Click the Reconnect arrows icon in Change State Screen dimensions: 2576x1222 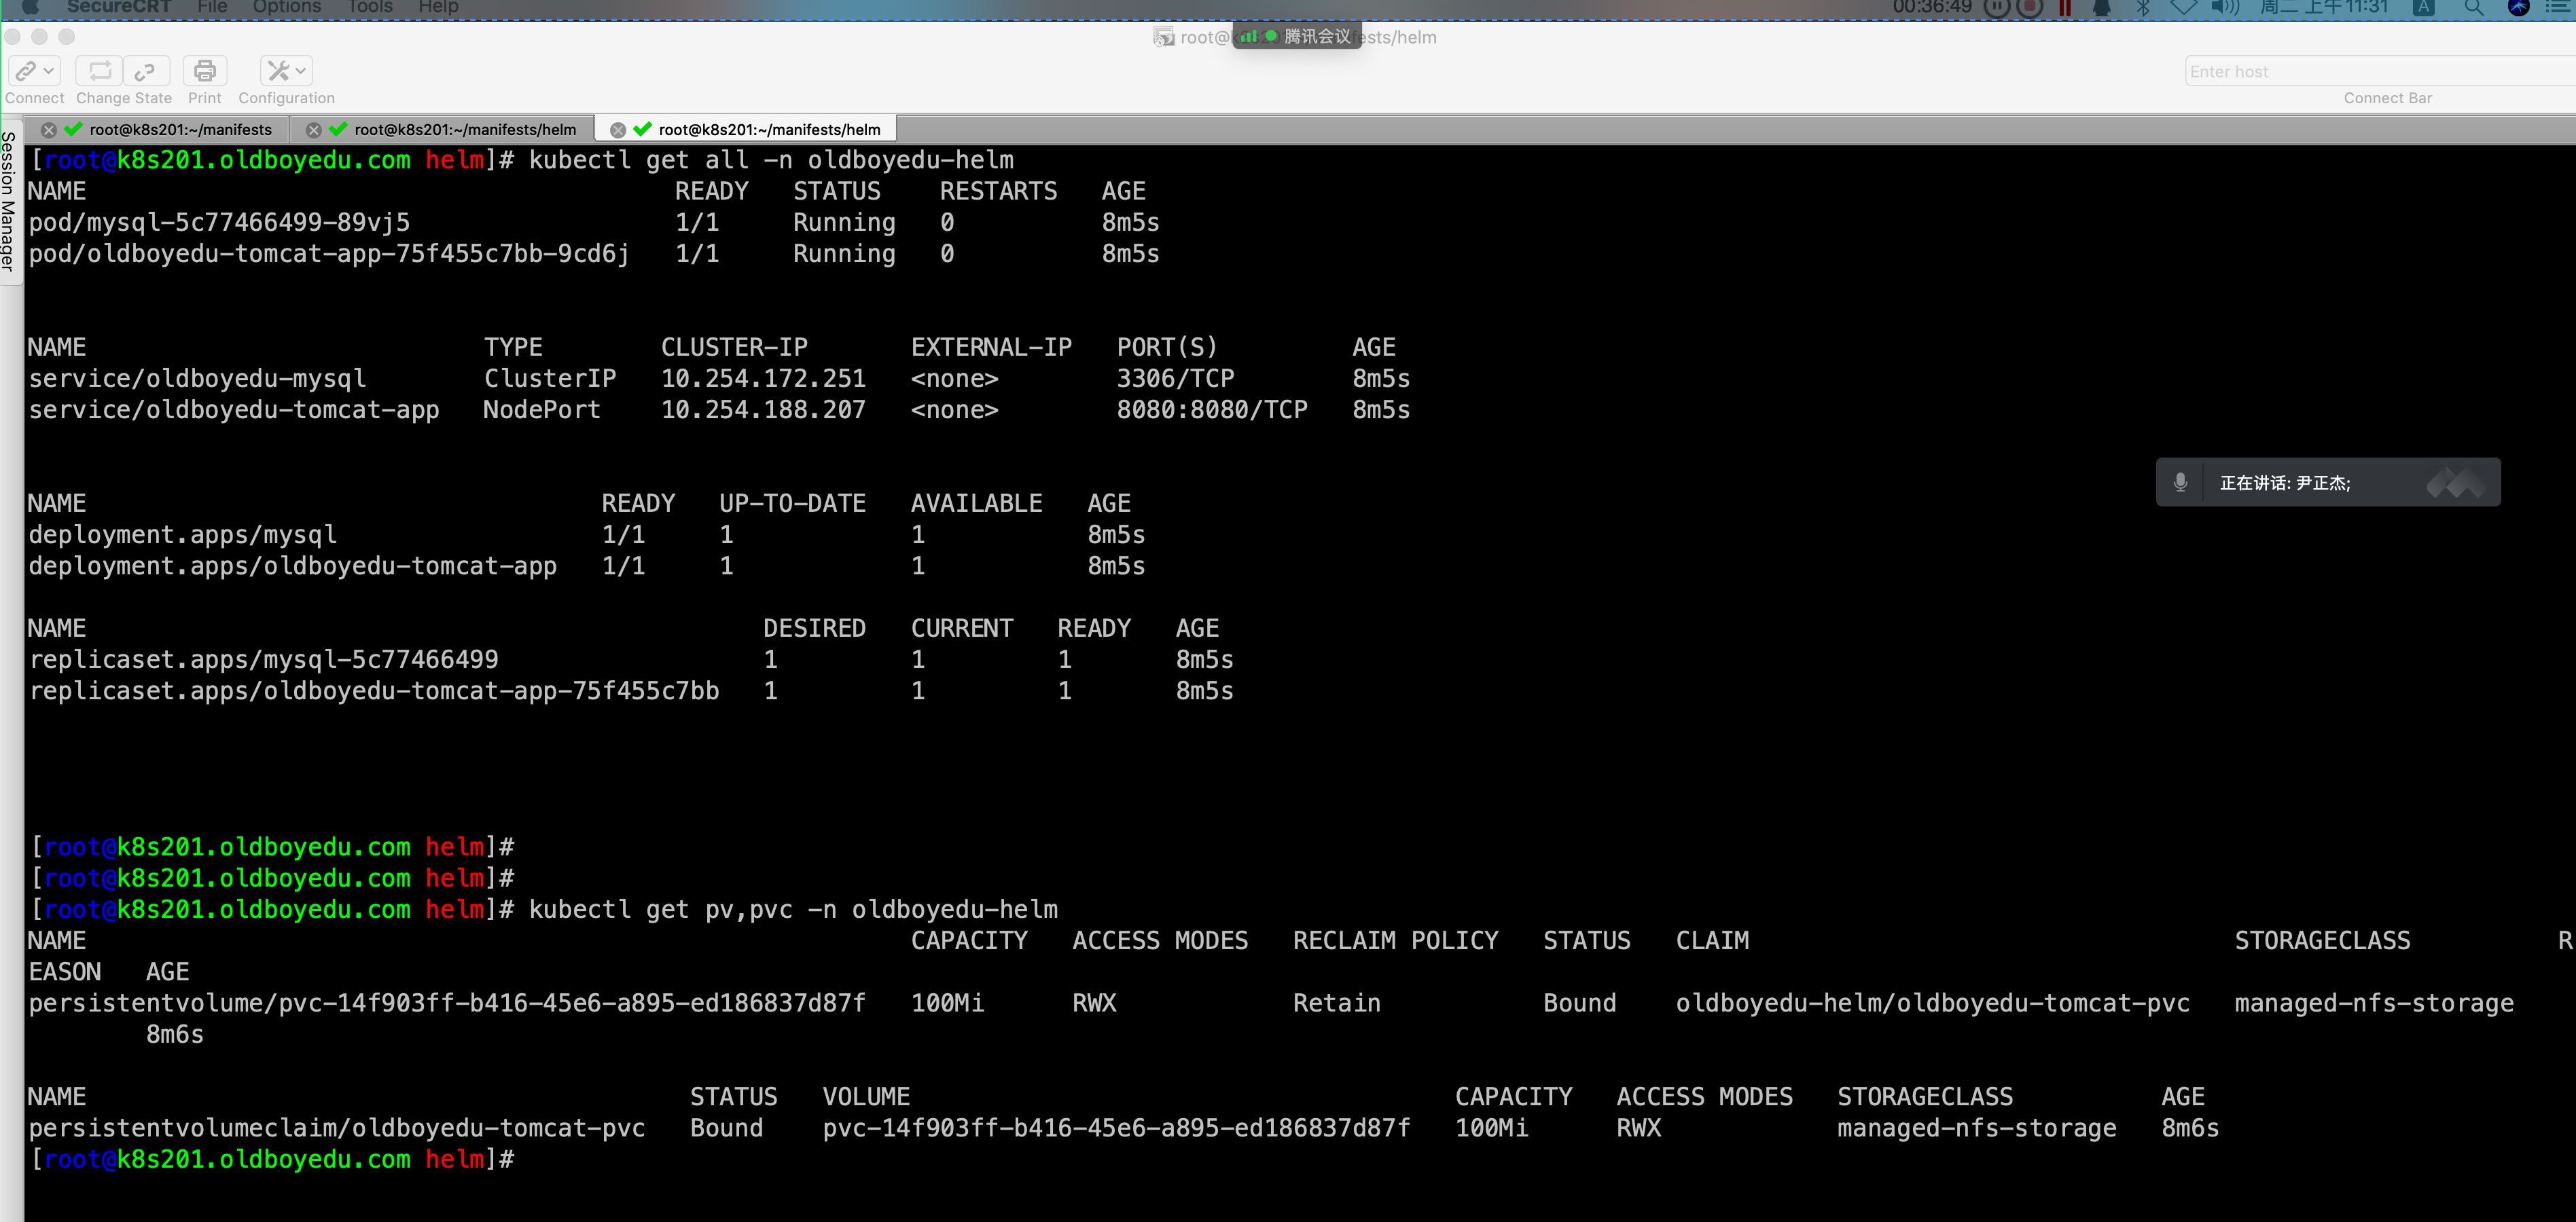click(100, 71)
